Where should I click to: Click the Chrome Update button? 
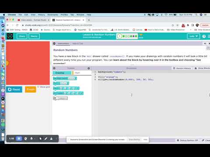(x=205, y=25)
